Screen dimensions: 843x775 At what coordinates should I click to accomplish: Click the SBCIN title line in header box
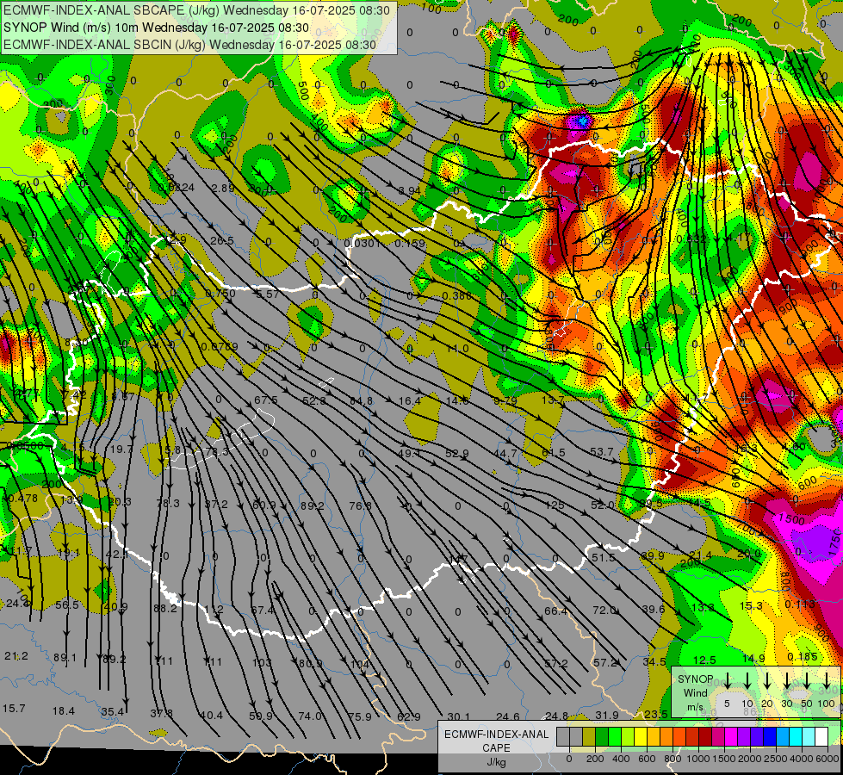tap(189, 45)
